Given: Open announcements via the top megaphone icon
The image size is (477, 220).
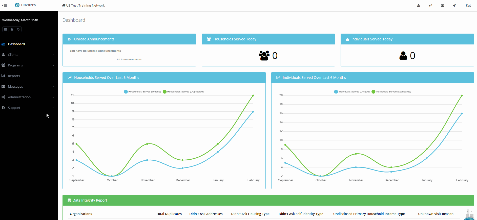Looking at the screenshot, I should (x=430, y=6).
